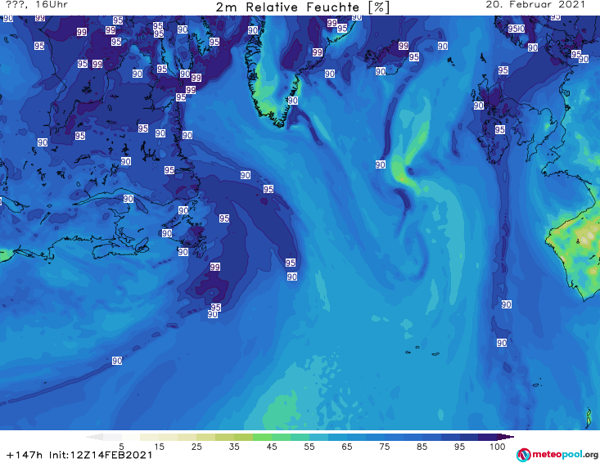Screen dimensions: 600x463
Task: Click the circular meteopool logo icon
Action: click(x=523, y=455)
